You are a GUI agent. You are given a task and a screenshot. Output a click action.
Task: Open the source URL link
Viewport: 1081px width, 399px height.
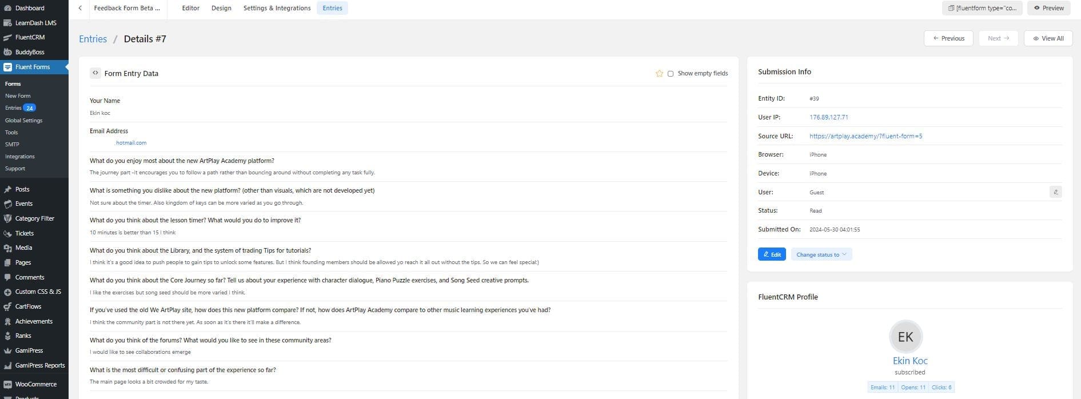point(865,136)
